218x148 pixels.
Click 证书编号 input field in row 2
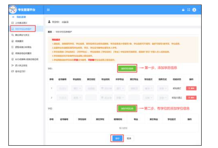click(62, 98)
